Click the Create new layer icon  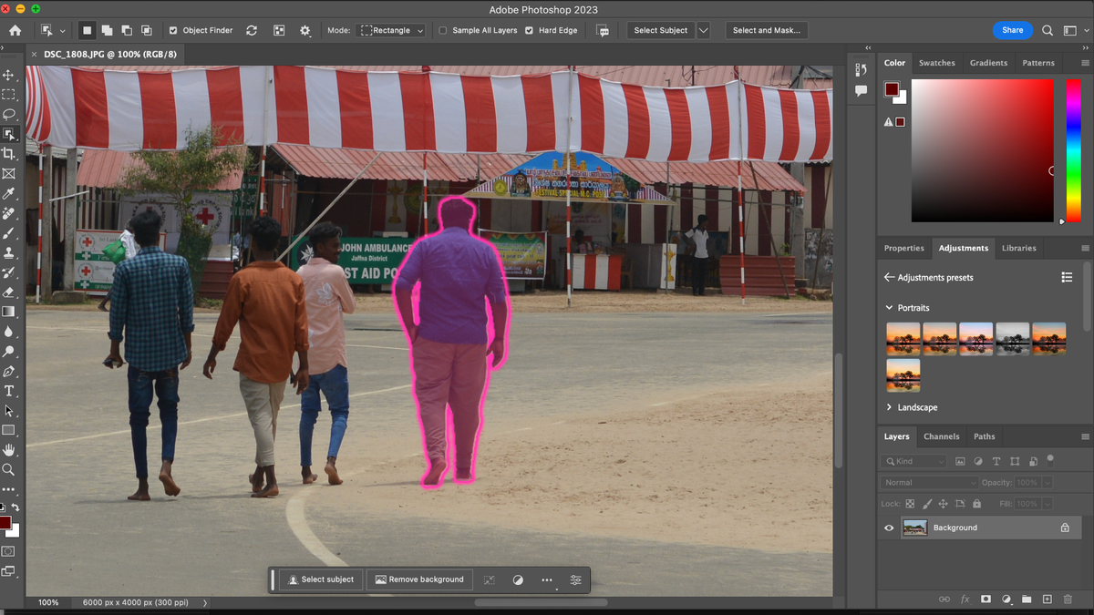coord(1047,599)
